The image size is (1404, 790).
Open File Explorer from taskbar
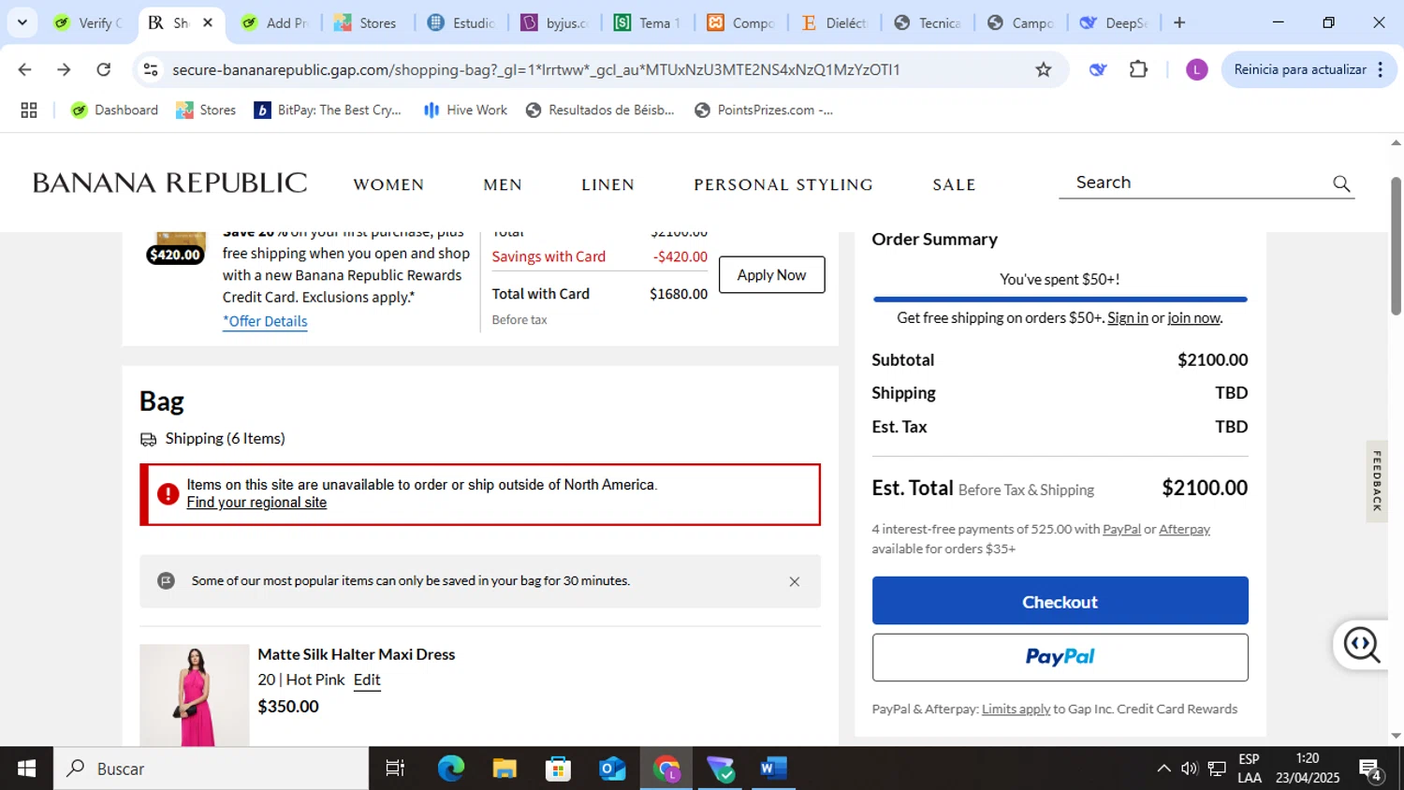click(505, 768)
